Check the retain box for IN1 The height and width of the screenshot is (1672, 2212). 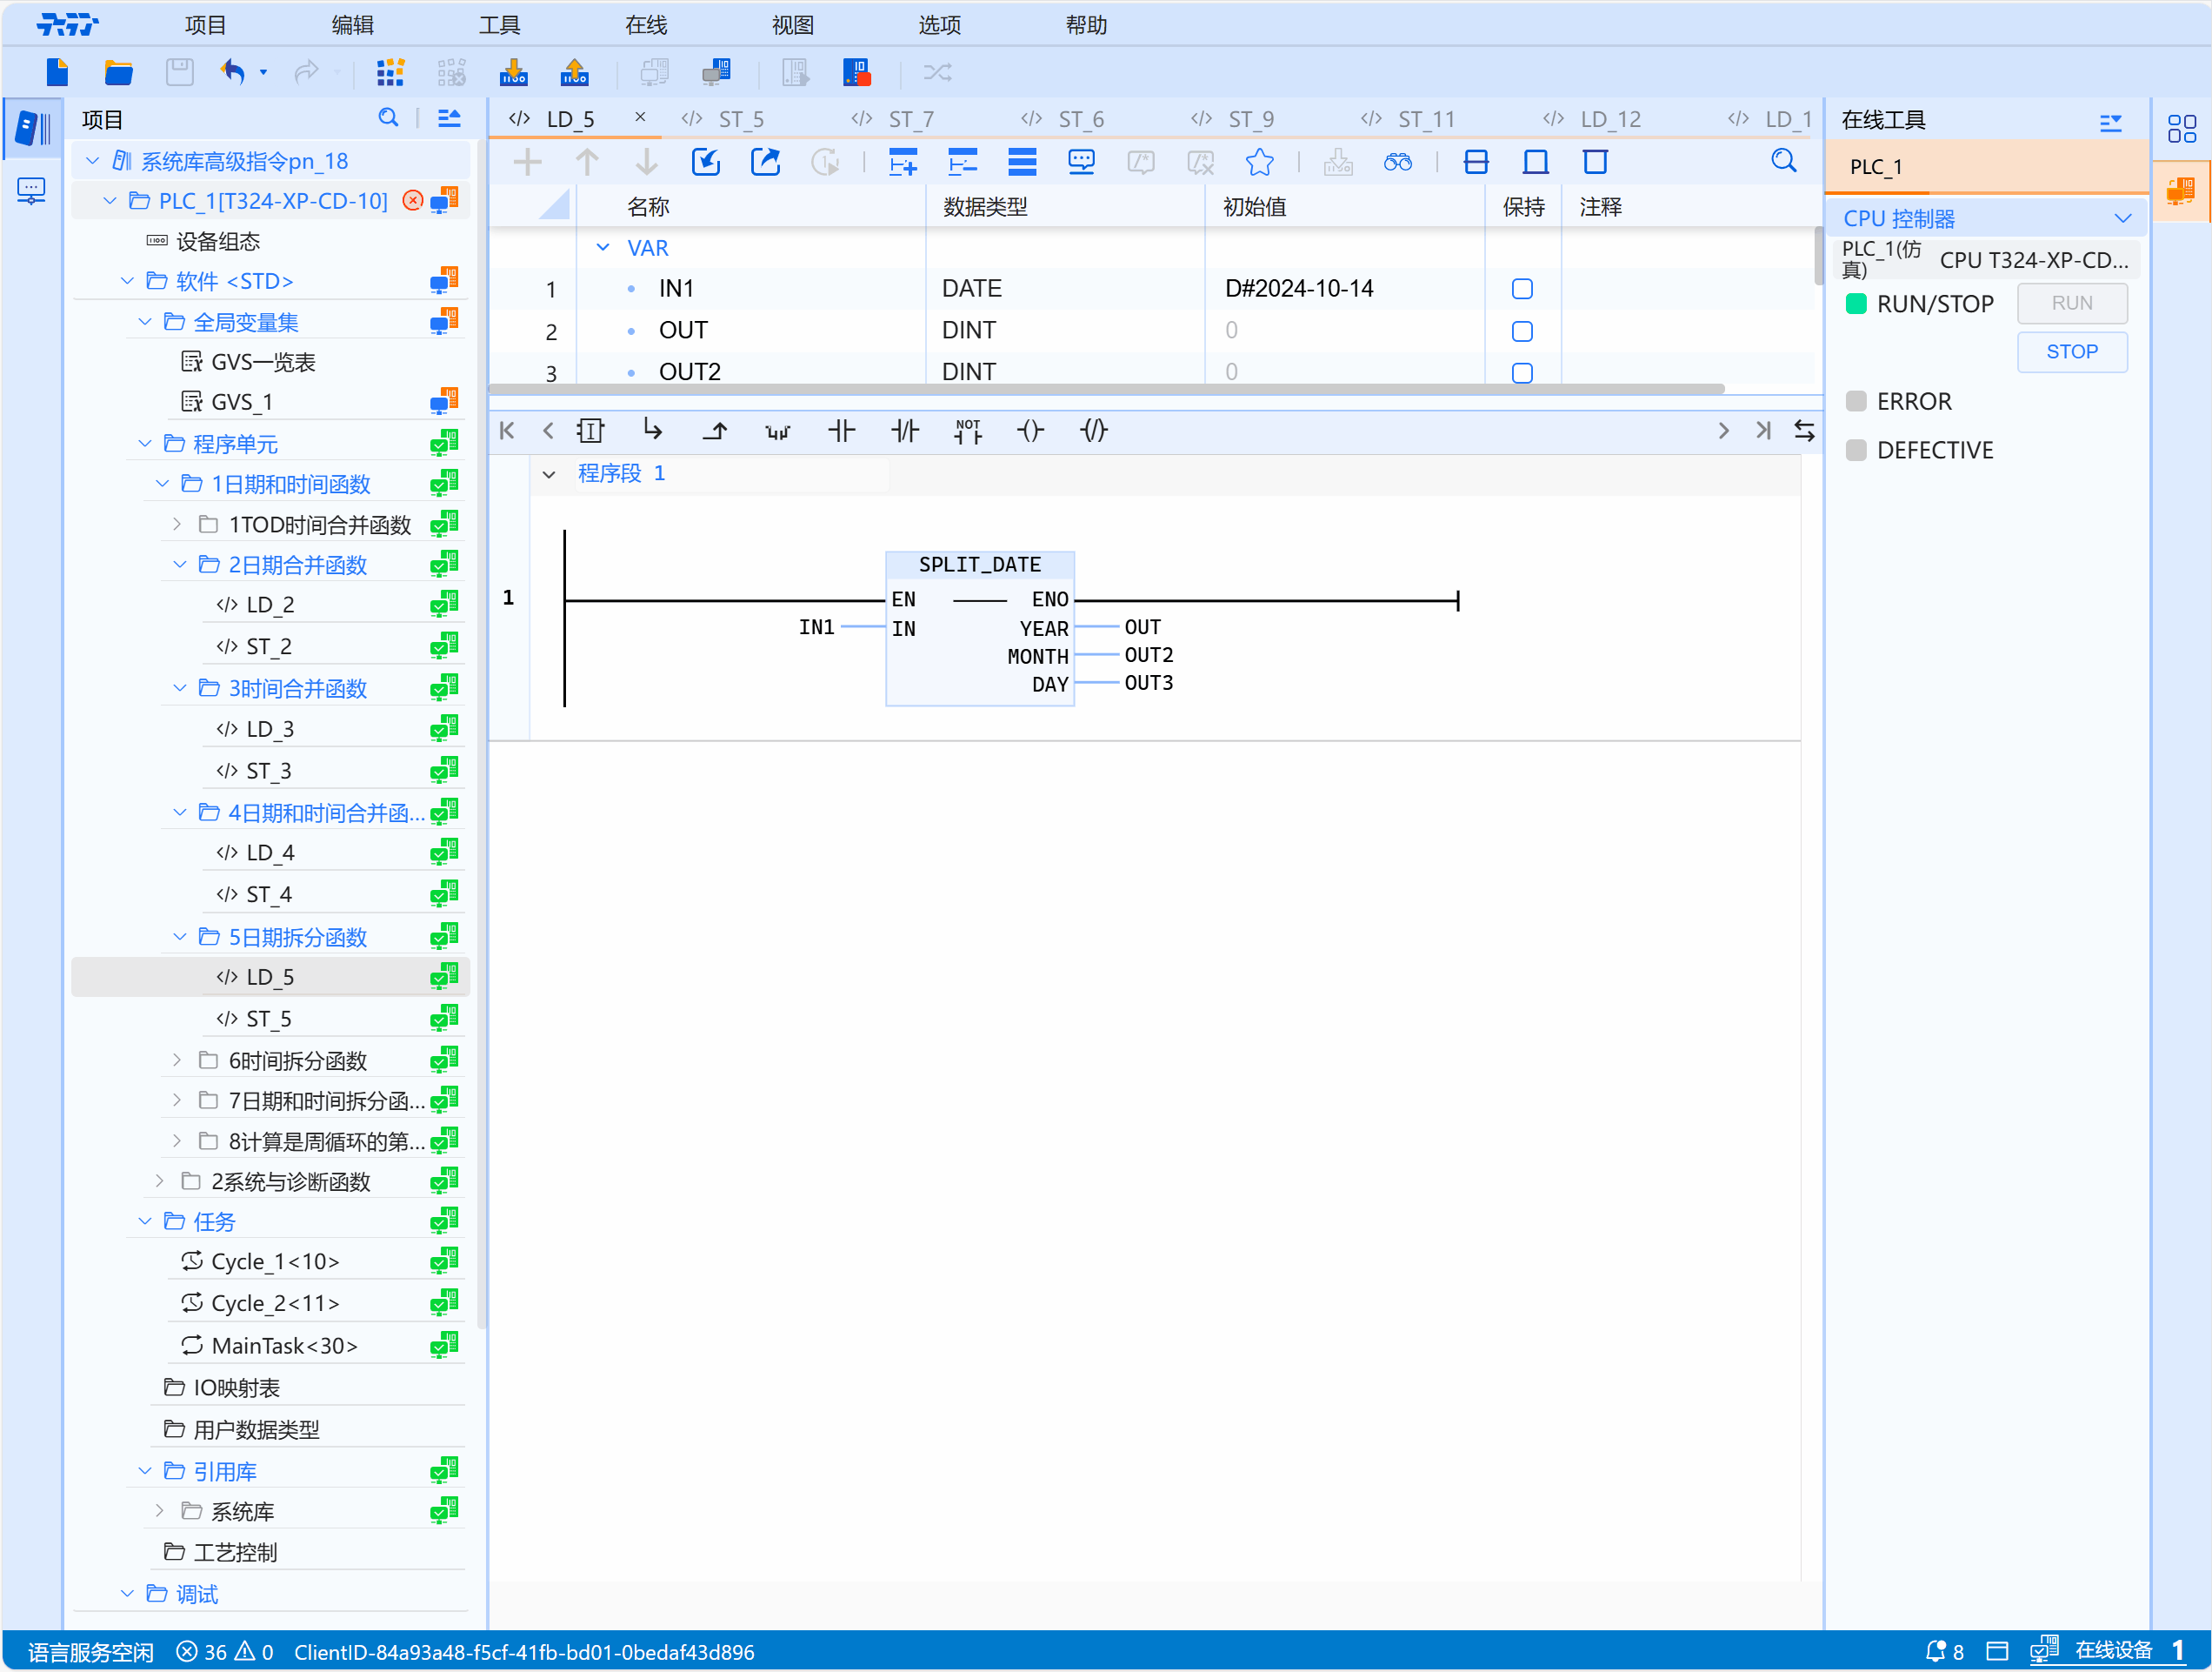pos(1521,289)
